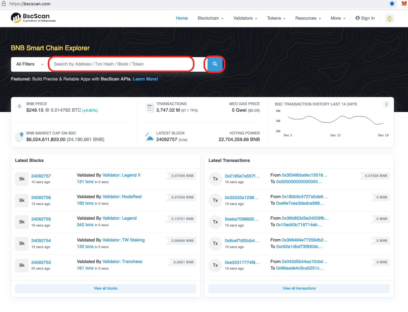Click the latest block gauge icon
408x312 pixels.
(149, 136)
